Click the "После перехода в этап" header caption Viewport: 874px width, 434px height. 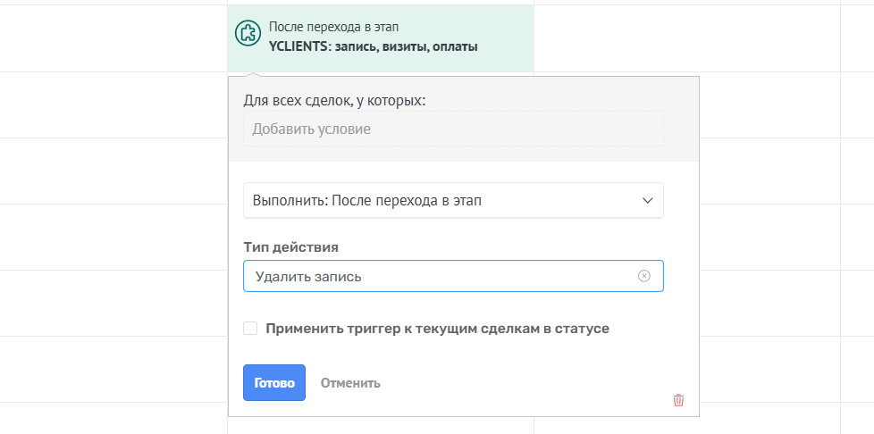pos(333,27)
